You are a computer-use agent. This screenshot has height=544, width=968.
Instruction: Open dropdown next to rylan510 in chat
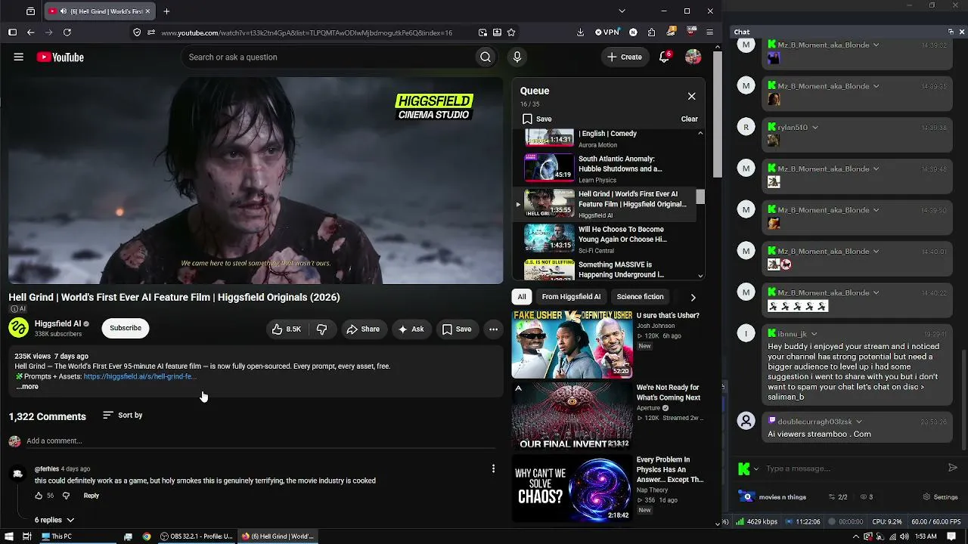click(814, 128)
